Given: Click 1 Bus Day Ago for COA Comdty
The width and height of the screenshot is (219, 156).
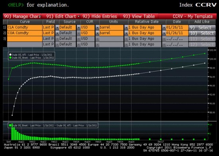Looking at the screenshot, I should [145, 33].
